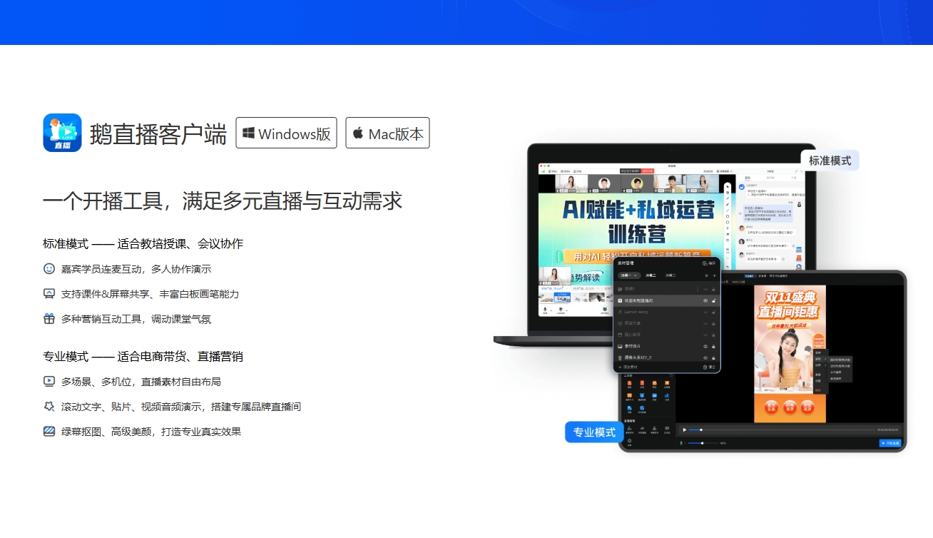Click the smiley icon beside 嘉宾学员连麦互动
933x538 pixels.
coord(48,268)
